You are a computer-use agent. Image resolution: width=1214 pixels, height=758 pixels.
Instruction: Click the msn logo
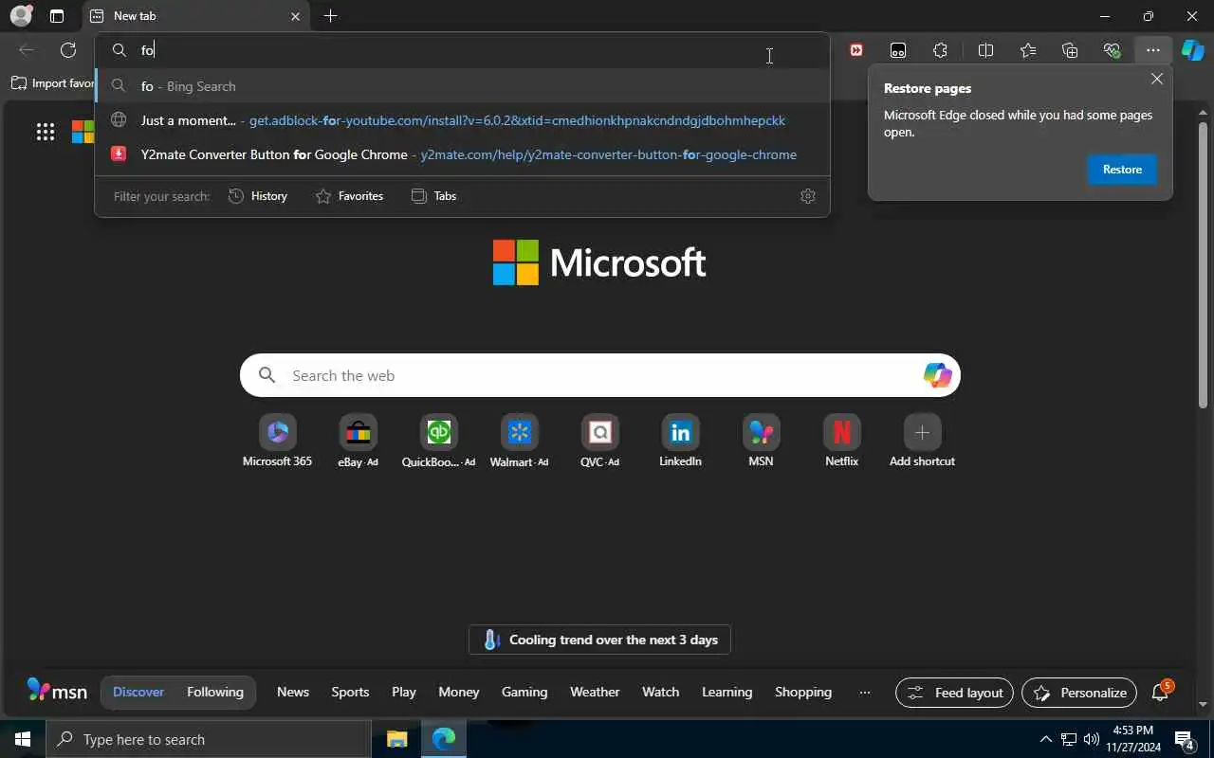click(x=57, y=691)
